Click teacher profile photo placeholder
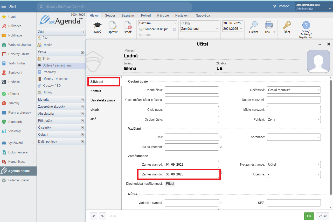This screenshot has height=222, width=333. click(318, 61)
